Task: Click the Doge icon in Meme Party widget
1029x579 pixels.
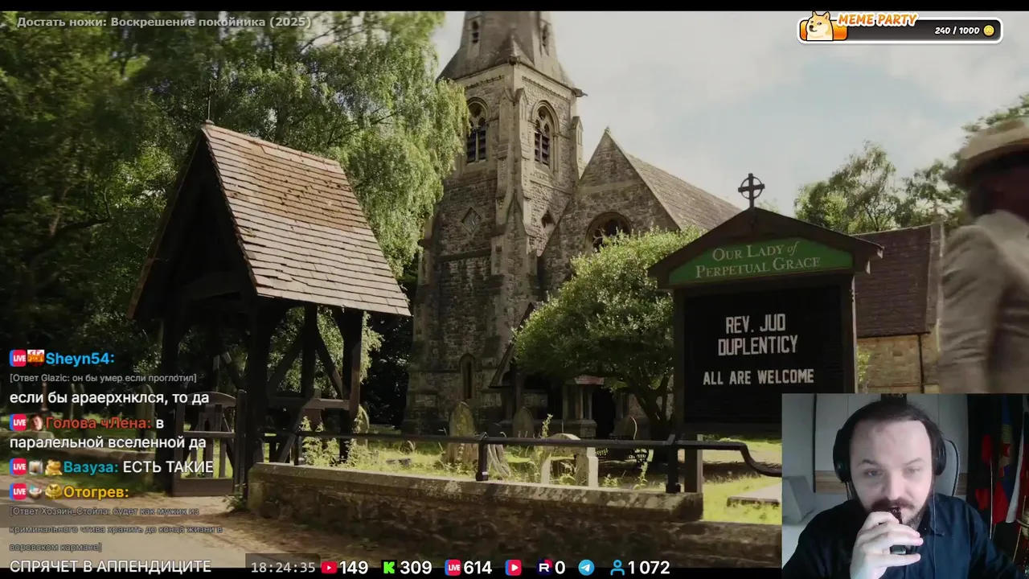Action: [x=821, y=27]
